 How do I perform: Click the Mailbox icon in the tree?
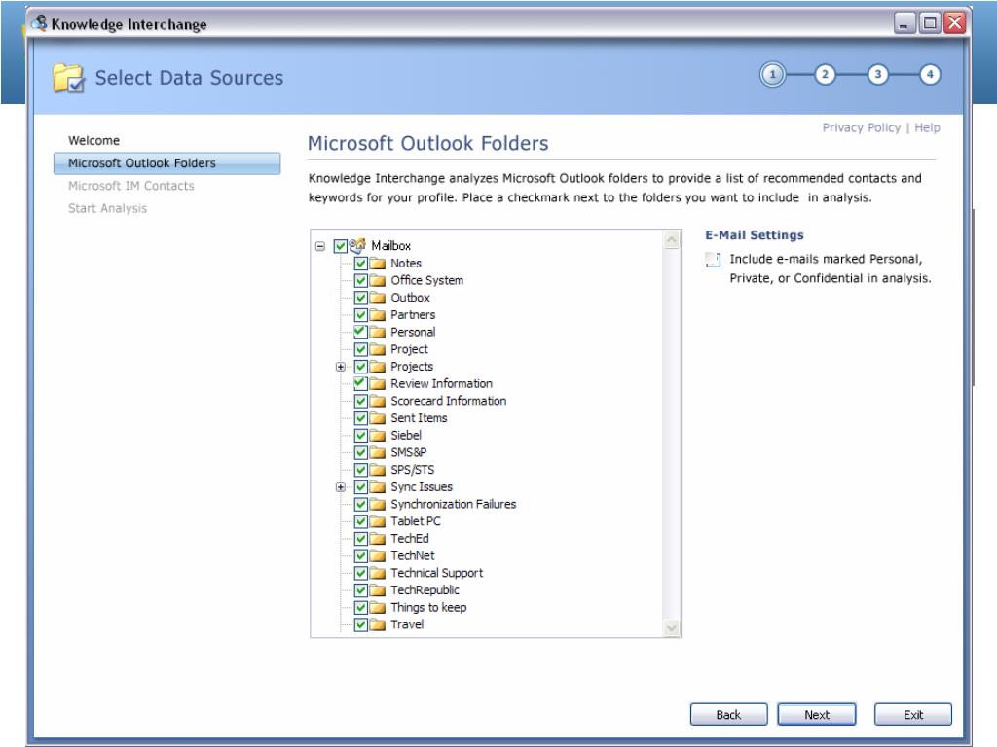[x=358, y=245]
